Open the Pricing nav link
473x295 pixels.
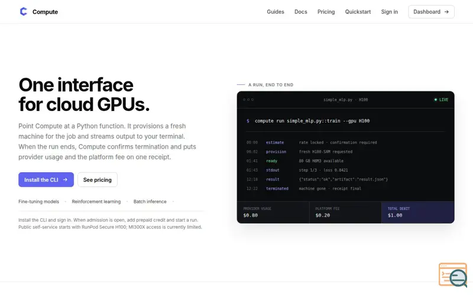coord(326,12)
